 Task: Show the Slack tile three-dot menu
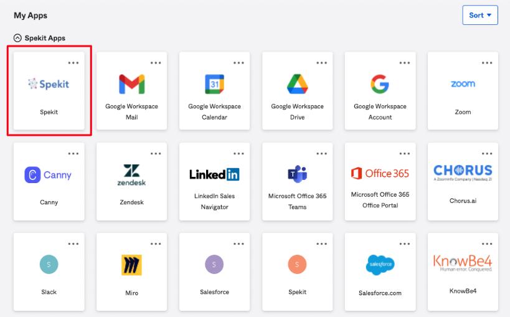73,244
